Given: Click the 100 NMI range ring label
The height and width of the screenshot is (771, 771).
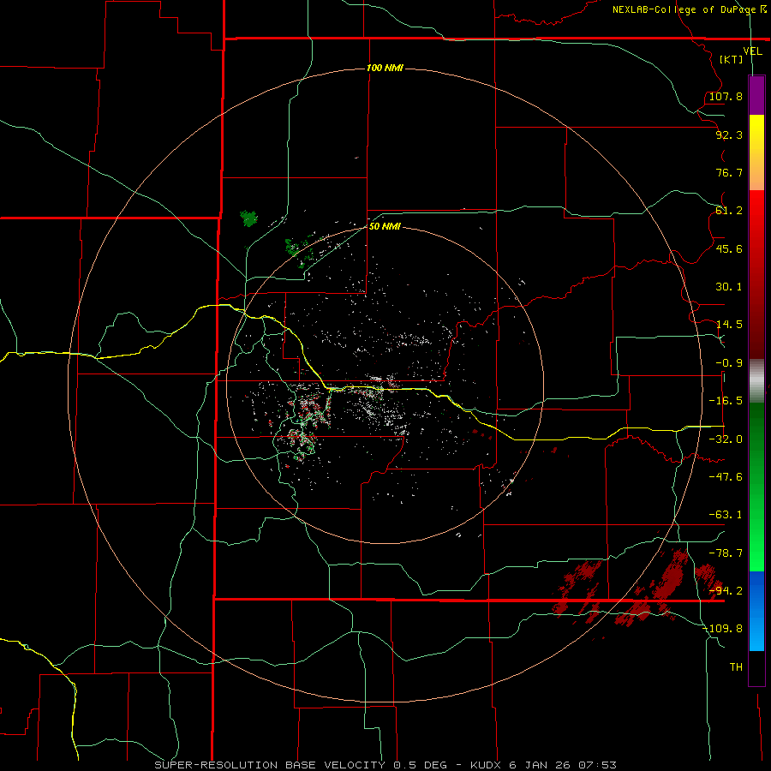Looking at the screenshot, I should pyautogui.click(x=385, y=68).
